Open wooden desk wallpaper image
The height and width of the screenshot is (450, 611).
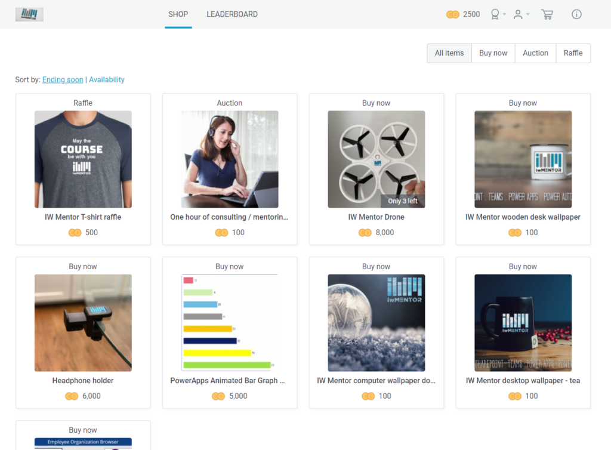523,159
